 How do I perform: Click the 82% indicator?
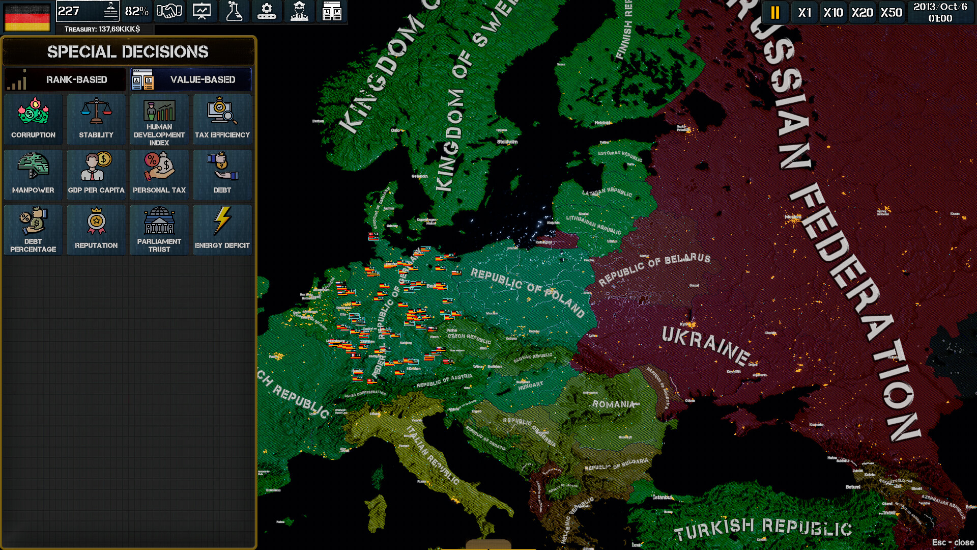pyautogui.click(x=137, y=11)
